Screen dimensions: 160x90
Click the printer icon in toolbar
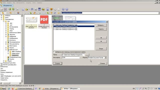click(x=36, y=9)
